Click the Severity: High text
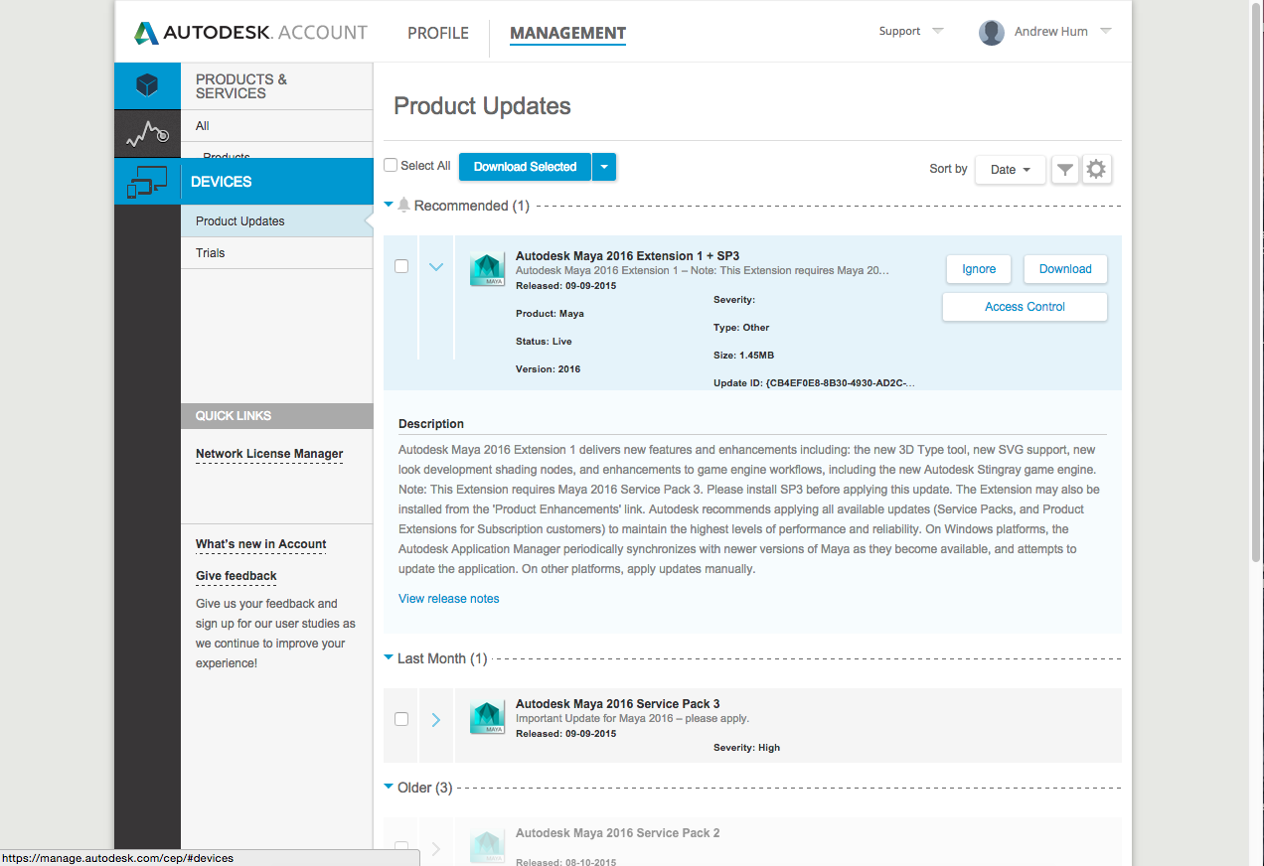 coord(747,748)
